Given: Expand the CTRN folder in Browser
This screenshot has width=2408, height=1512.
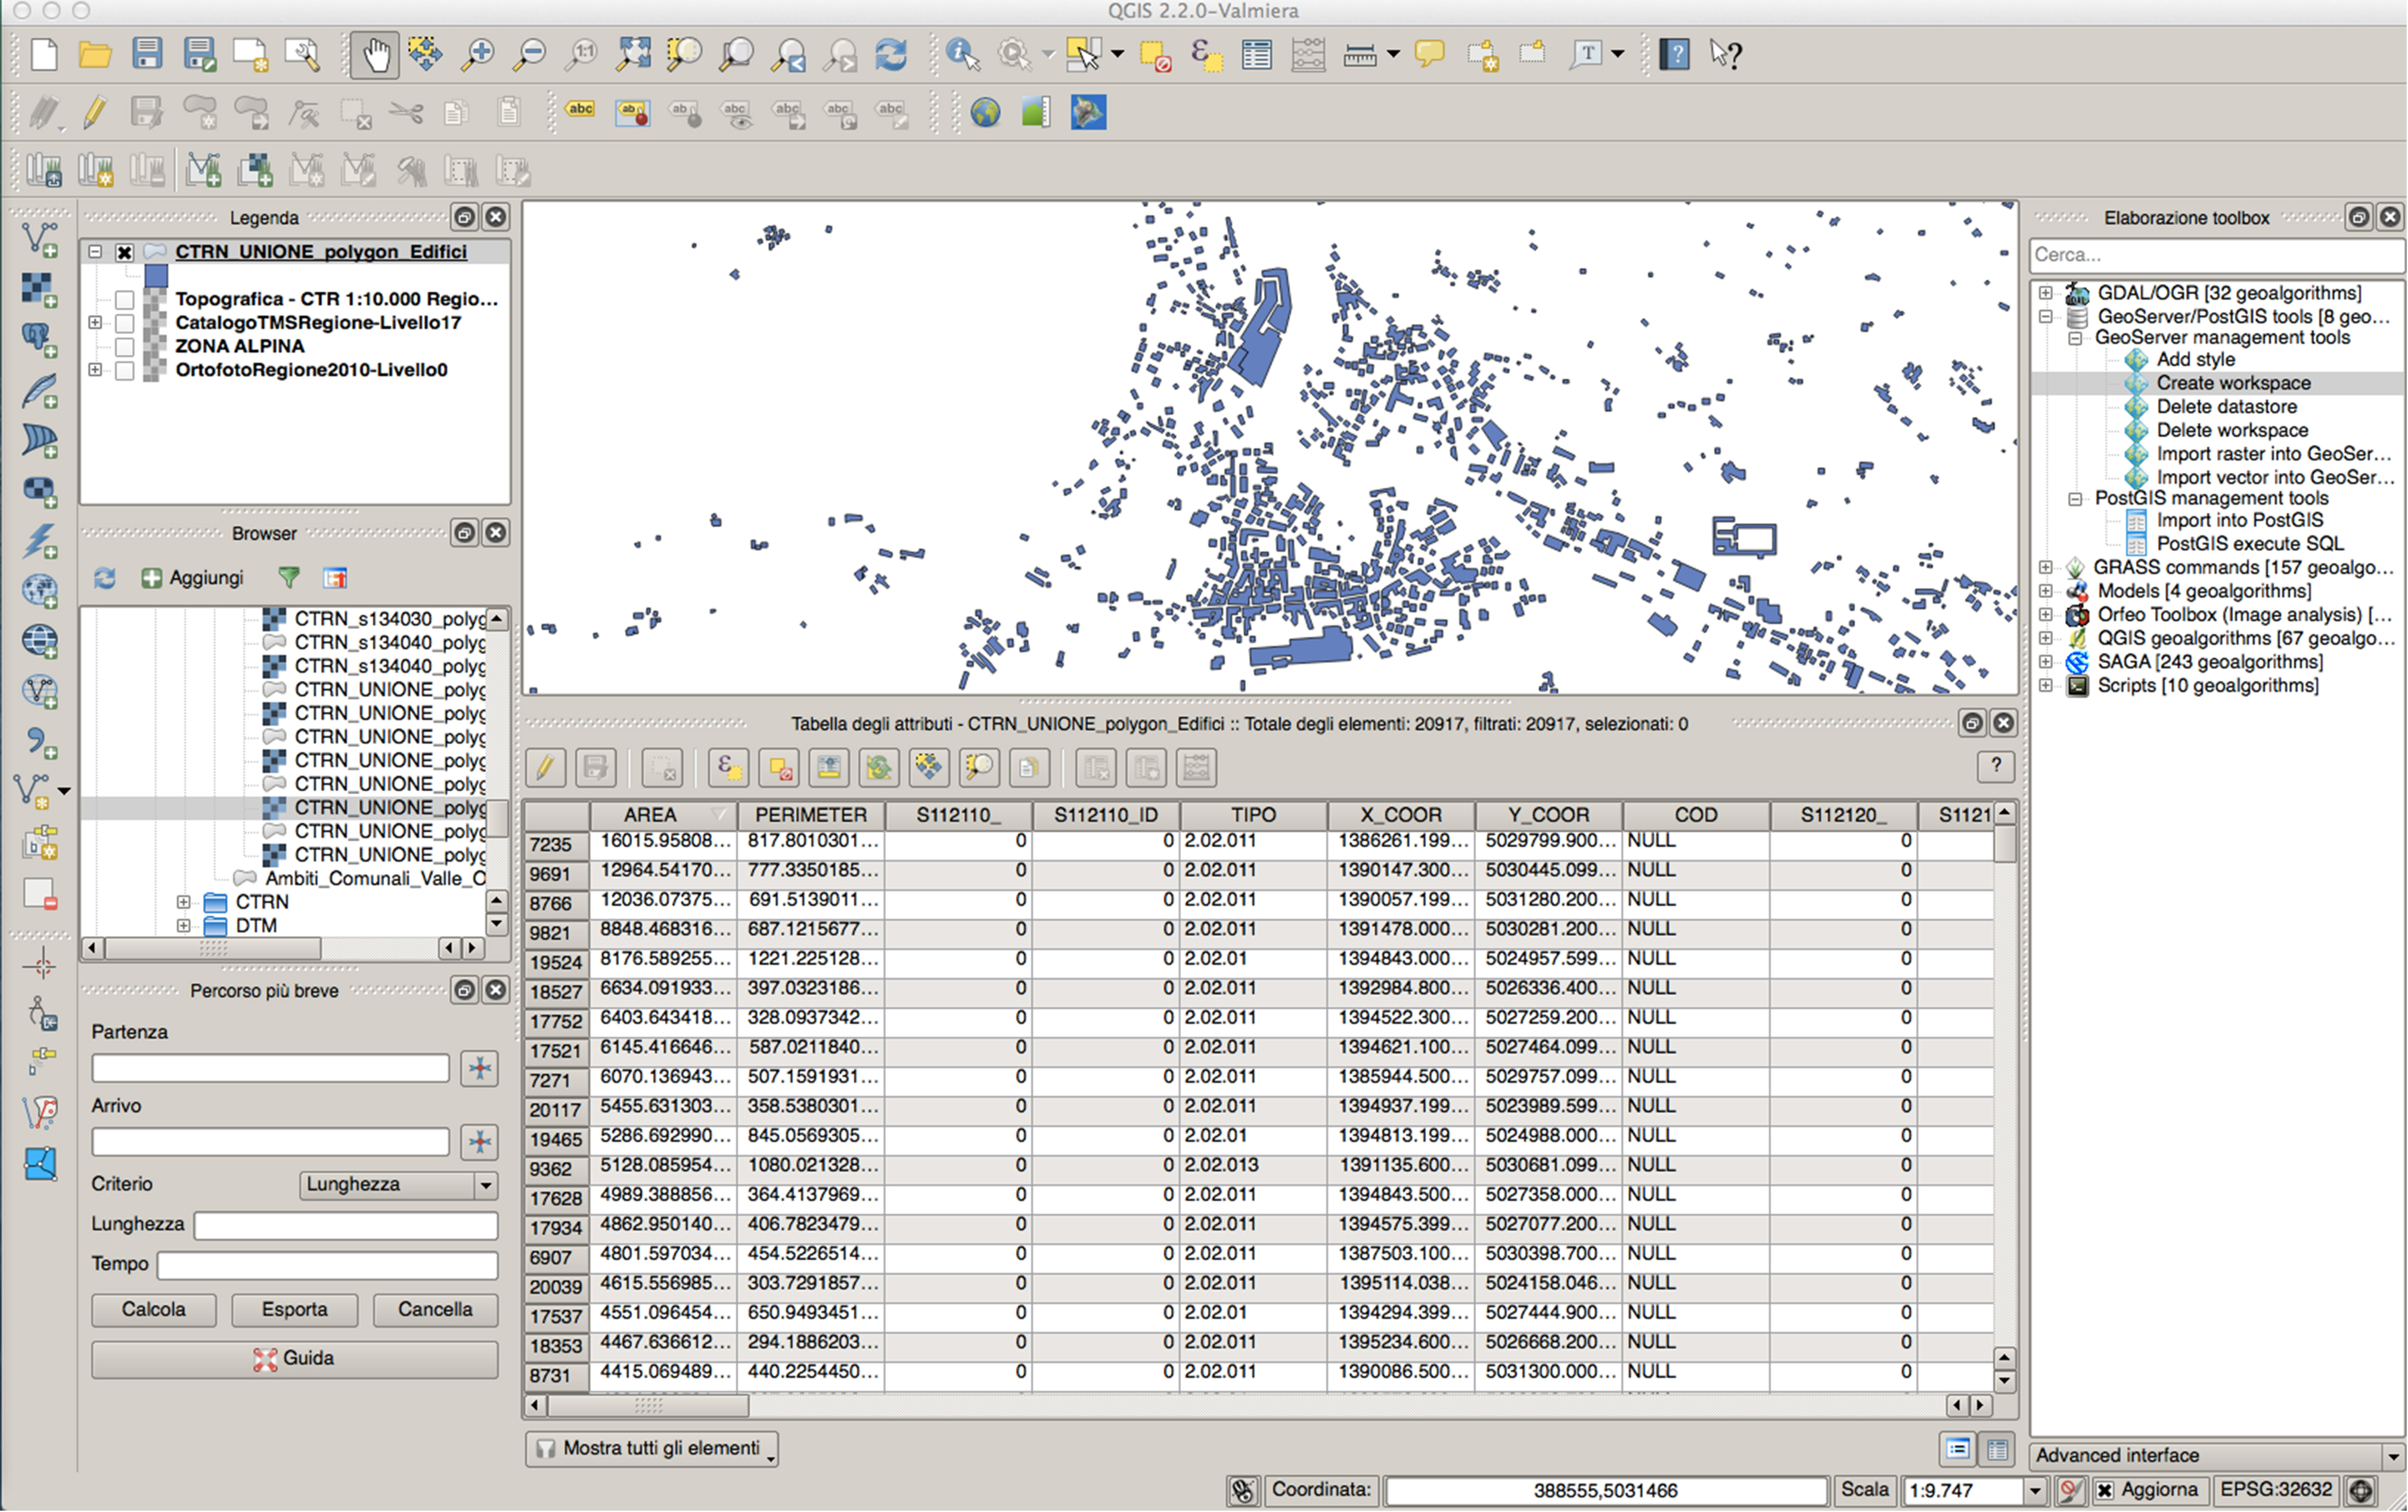Looking at the screenshot, I should [183, 902].
